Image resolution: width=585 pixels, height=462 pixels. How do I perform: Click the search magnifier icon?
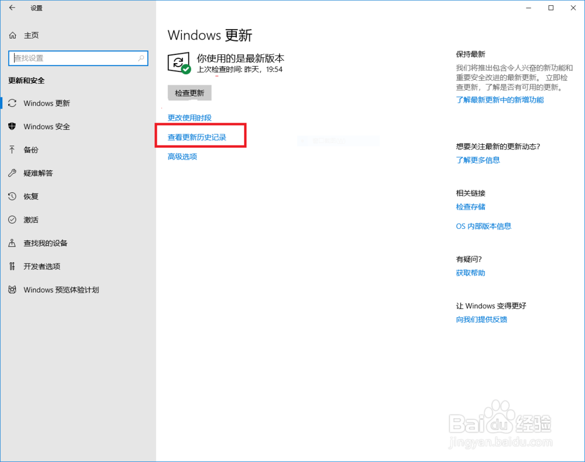140,58
